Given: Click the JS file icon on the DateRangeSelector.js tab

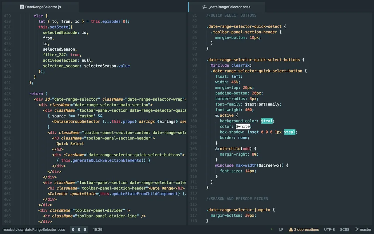Looking at the screenshot, I should 22,7.
